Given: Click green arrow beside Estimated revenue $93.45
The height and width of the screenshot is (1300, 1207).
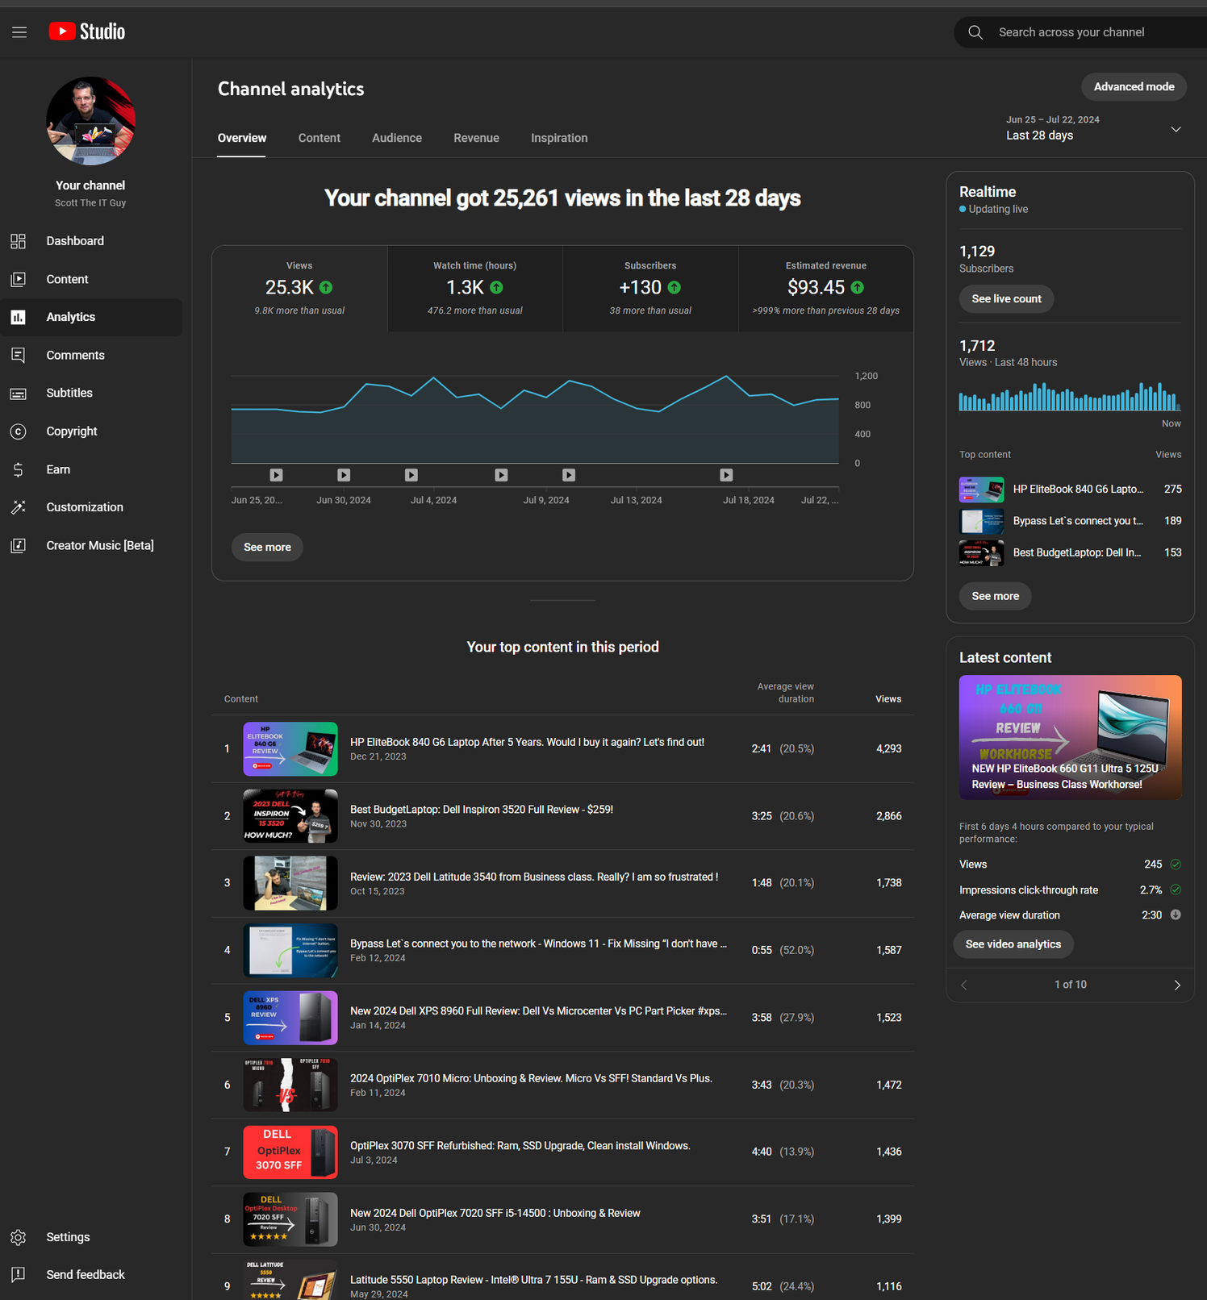Looking at the screenshot, I should 858,287.
